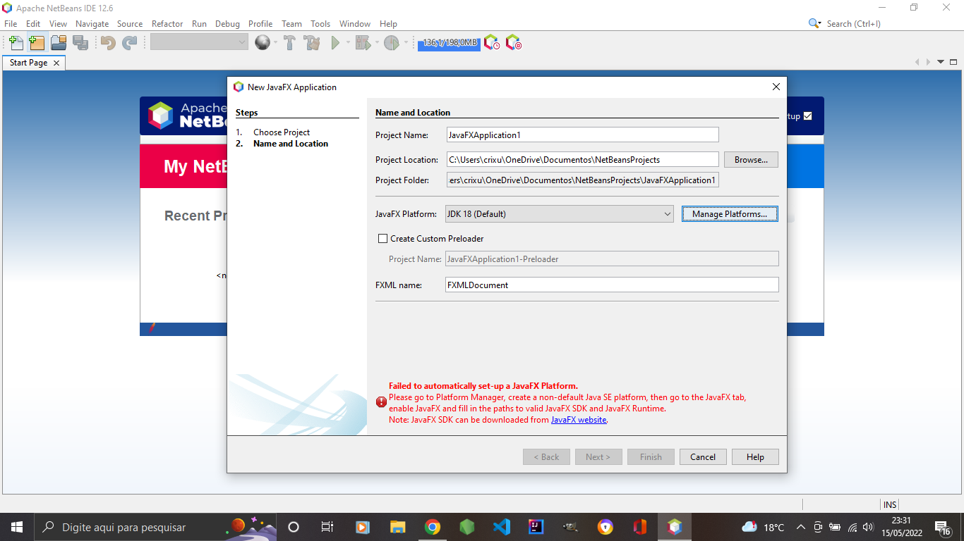964x541 pixels.
Task: Expand the arrow next to Profile Project
Action: tap(406, 43)
